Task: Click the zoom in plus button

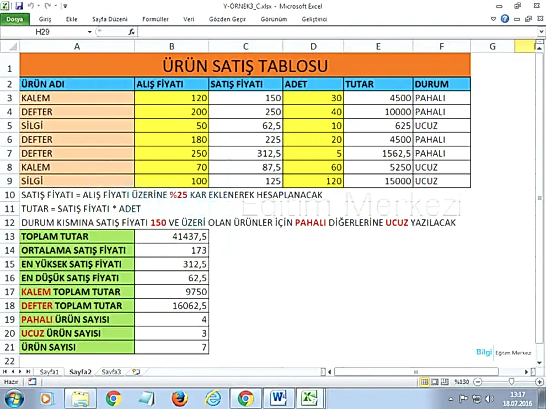Action: point(539,381)
